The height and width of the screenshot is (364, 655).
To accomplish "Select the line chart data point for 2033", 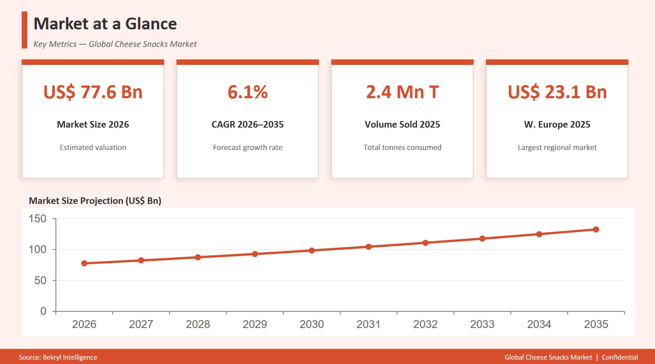I will pos(482,239).
